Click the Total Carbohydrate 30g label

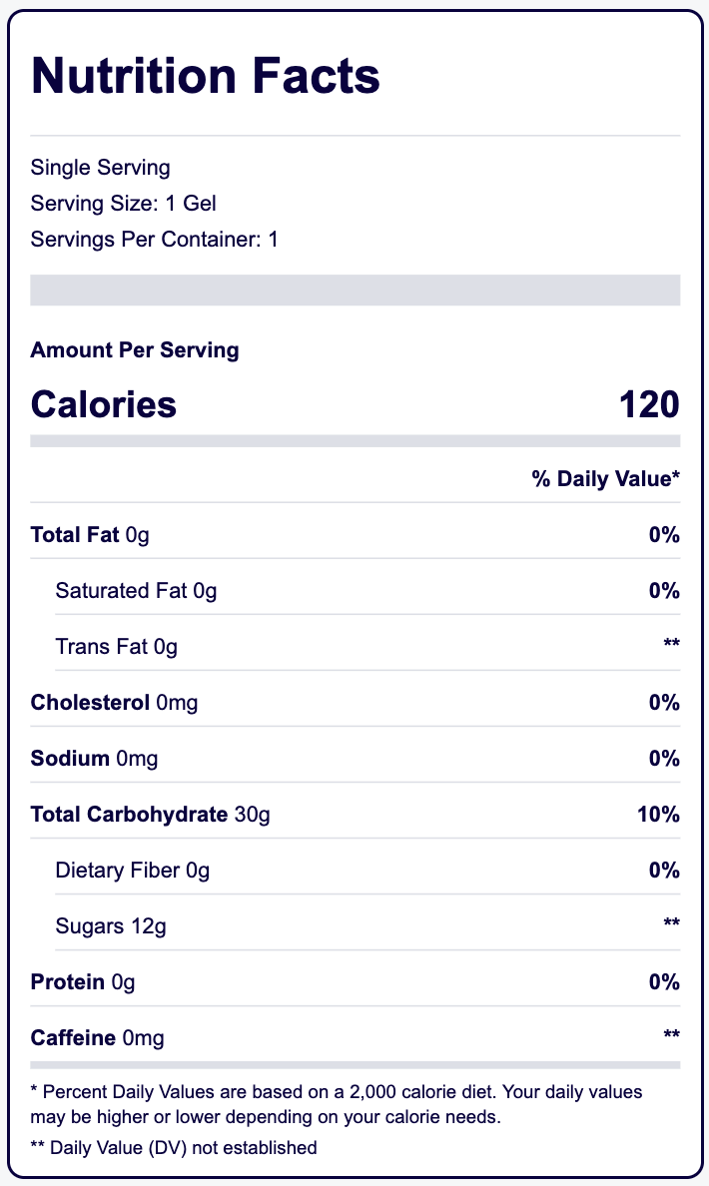pos(151,815)
